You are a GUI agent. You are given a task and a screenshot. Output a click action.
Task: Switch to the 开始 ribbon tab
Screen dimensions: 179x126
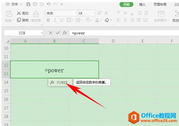tap(126, 4)
